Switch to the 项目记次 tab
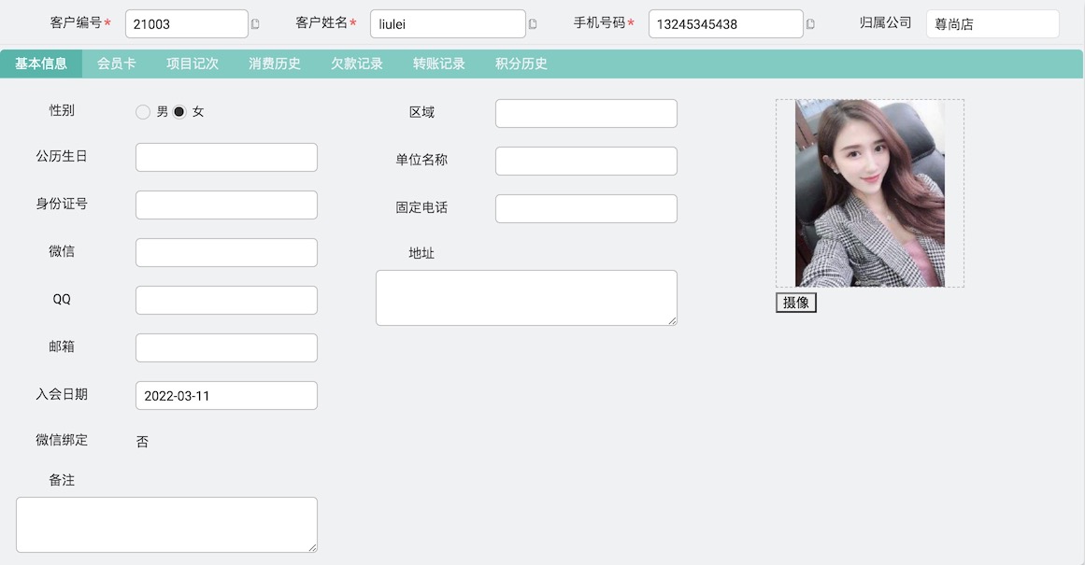Viewport: 1085px width, 565px height. click(193, 64)
